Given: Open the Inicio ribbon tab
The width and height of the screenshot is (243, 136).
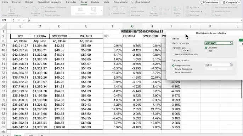Looking at the screenshot, I should coord(5,2).
